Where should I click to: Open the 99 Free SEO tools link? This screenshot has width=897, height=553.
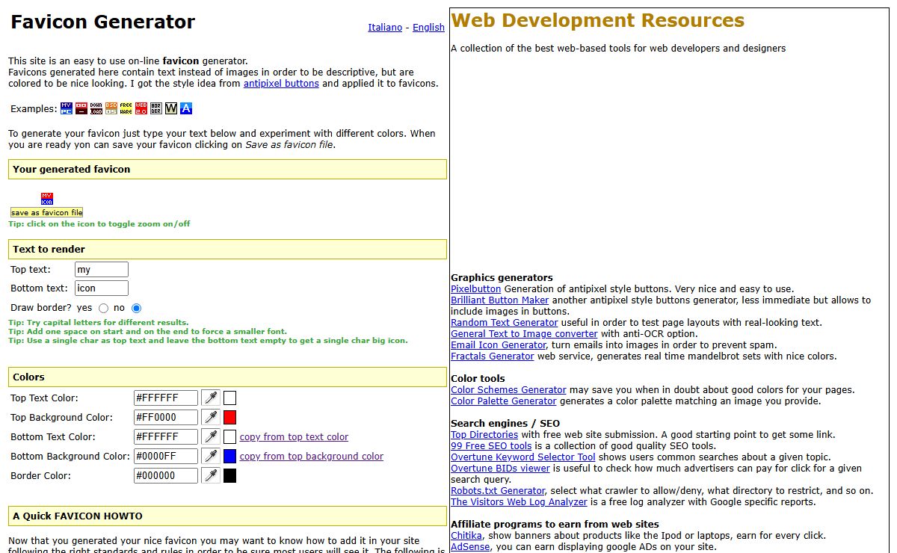point(491,445)
